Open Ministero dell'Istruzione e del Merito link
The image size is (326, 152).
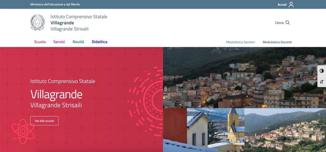pos(55,4)
